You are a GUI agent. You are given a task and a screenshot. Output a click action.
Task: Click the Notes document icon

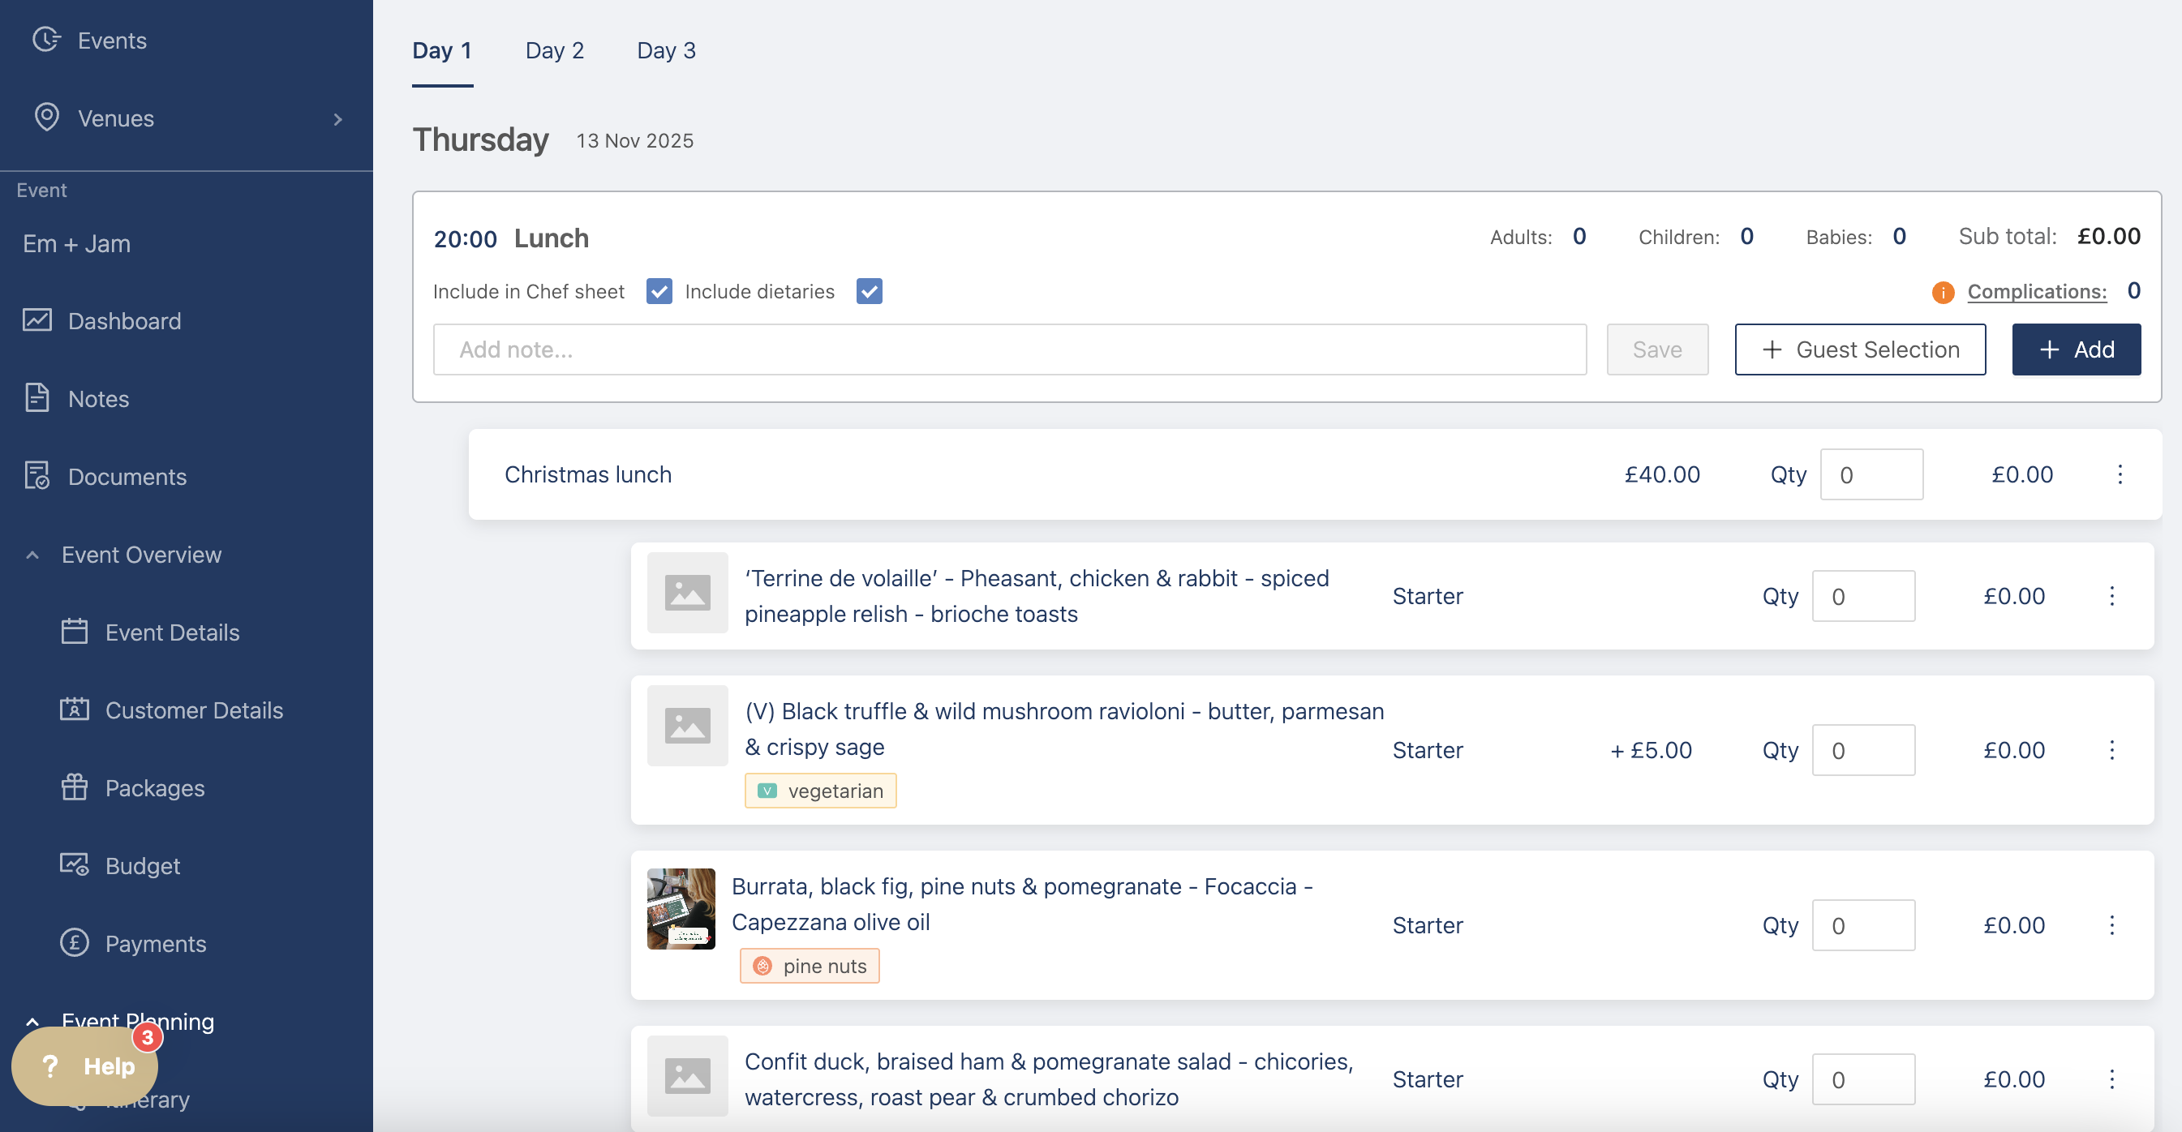(x=37, y=398)
